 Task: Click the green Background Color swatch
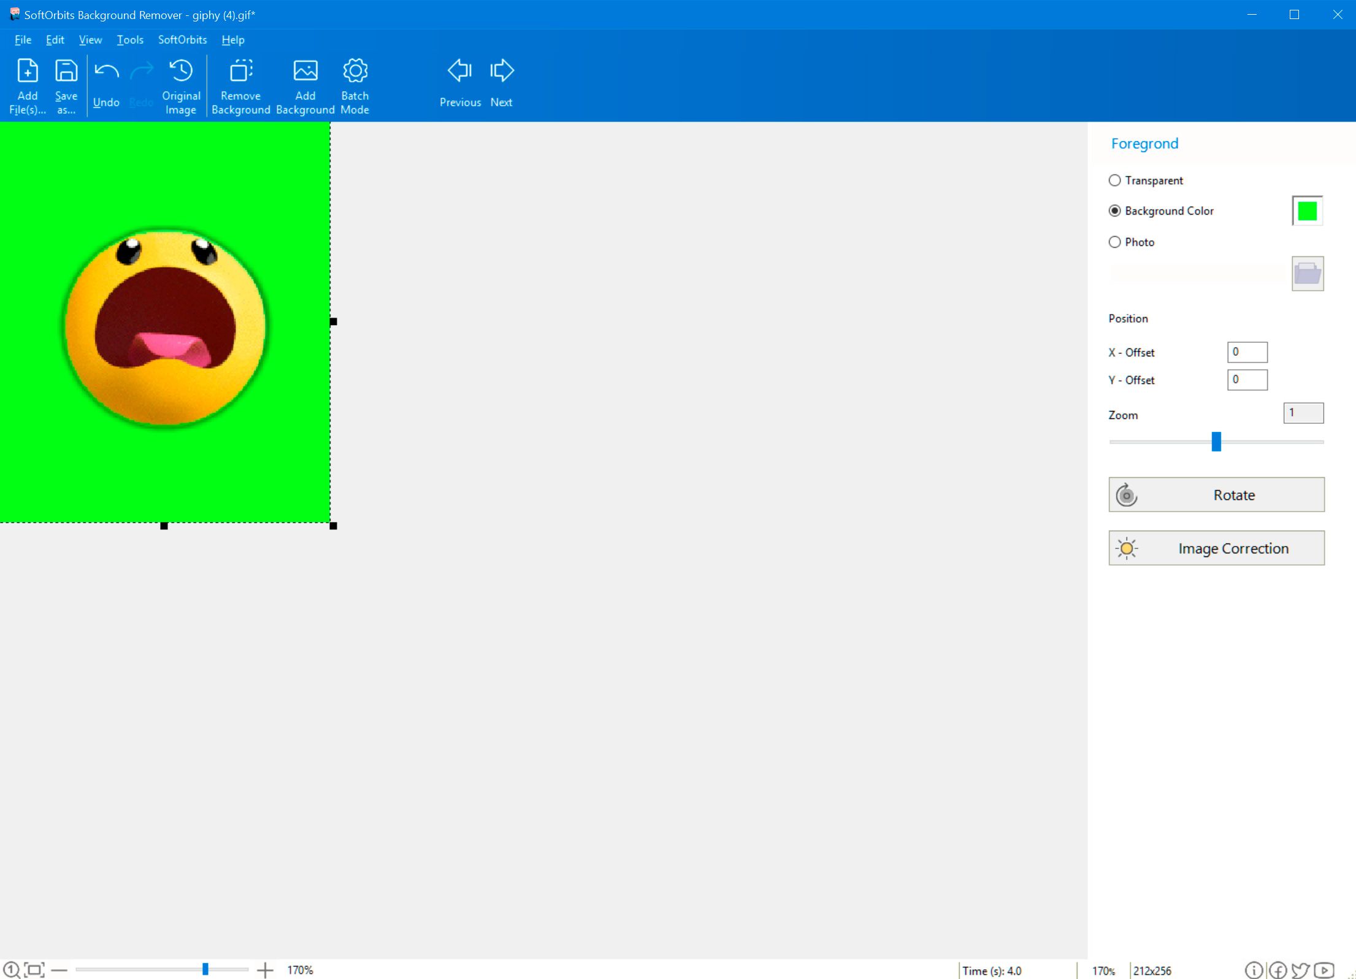(1308, 210)
